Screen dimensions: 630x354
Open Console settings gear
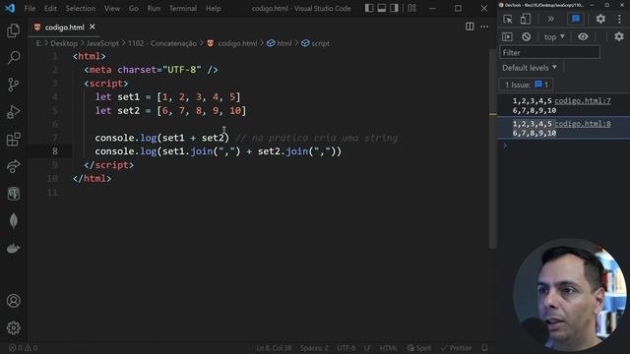coord(619,37)
